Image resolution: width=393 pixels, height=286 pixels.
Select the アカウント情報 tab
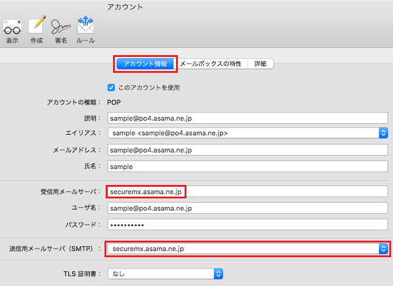pos(145,64)
